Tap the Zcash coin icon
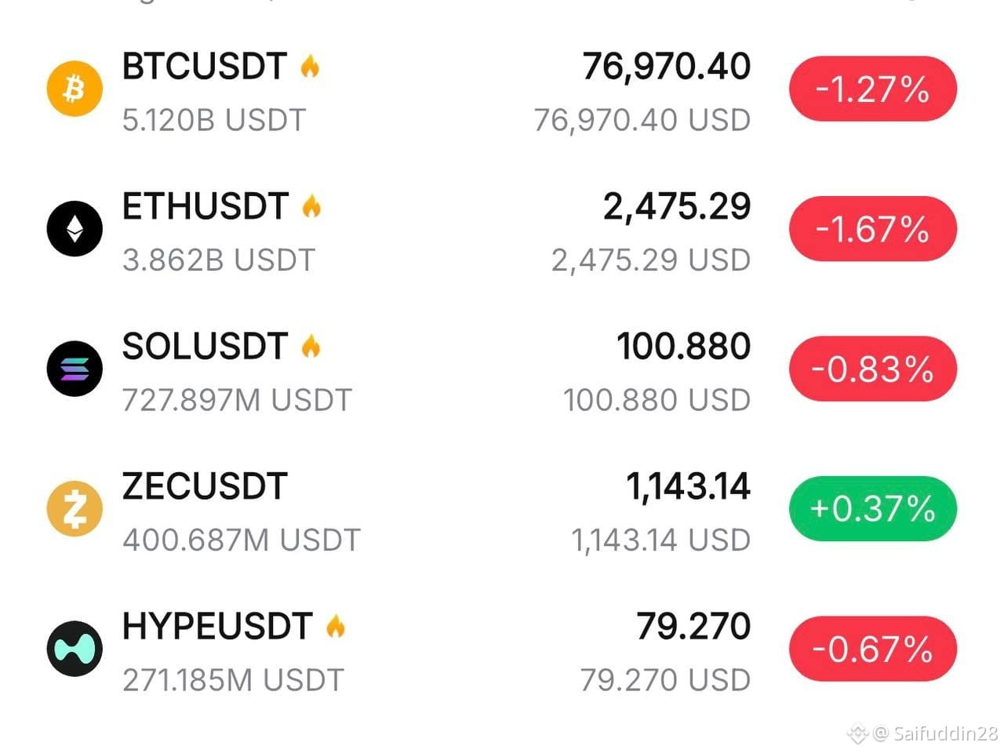The image size is (1004, 753). 75,508
